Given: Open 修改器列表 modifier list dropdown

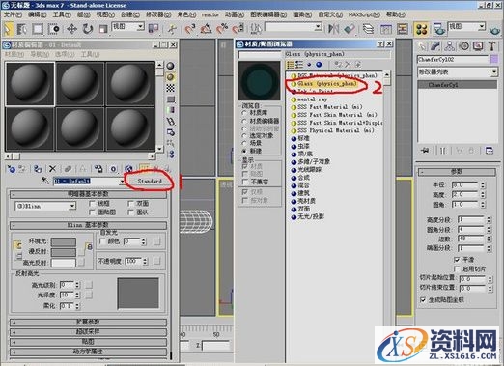Looking at the screenshot, I should [494, 72].
